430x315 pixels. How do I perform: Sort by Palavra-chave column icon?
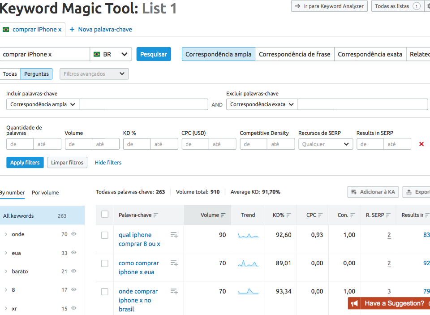click(156, 215)
